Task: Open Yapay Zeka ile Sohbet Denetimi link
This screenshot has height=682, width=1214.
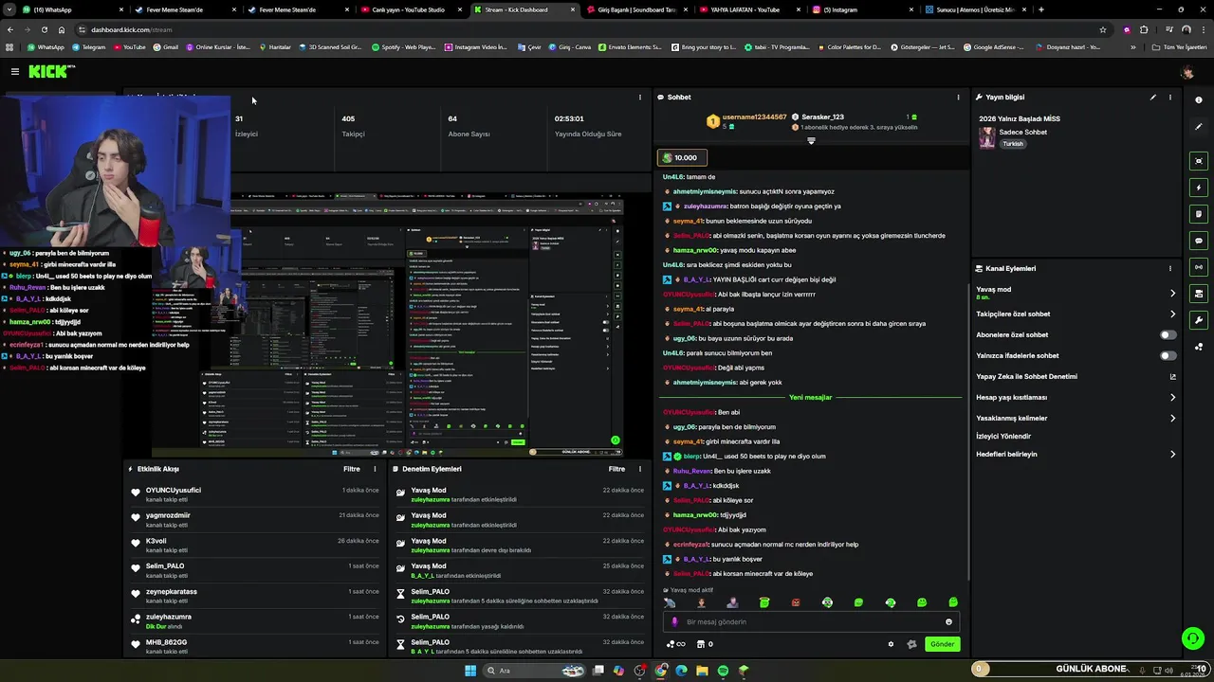Action: 1076,376
